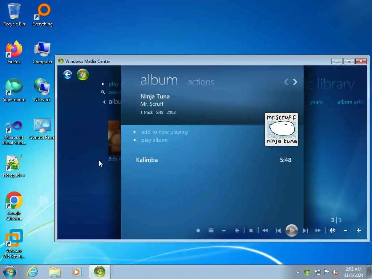Show hidden tray icons arrow
372x279 pixels.
pyautogui.click(x=298, y=272)
